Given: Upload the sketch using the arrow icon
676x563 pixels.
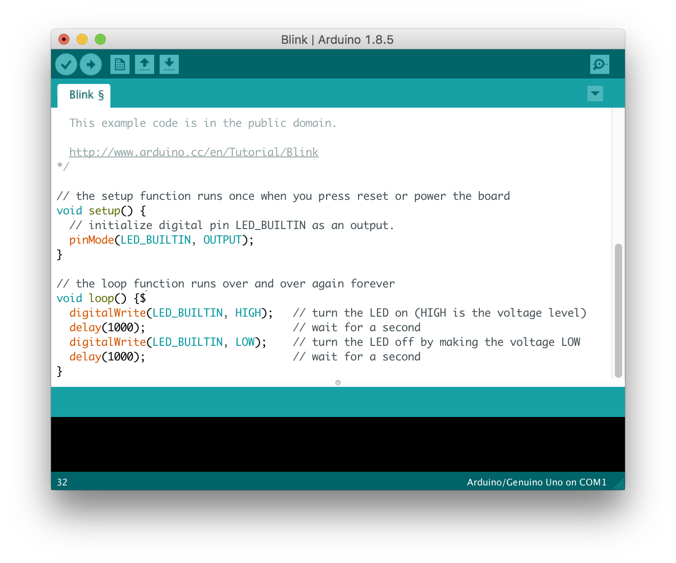Looking at the screenshot, I should pos(90,64).
